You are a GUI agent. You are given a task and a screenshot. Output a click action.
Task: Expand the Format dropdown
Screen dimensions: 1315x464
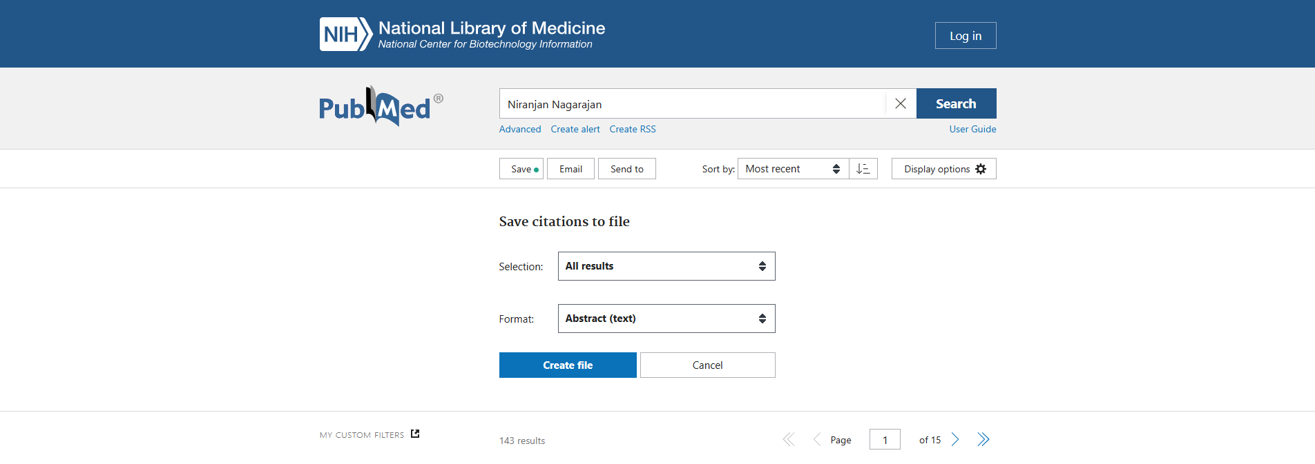tap(666, 319)
